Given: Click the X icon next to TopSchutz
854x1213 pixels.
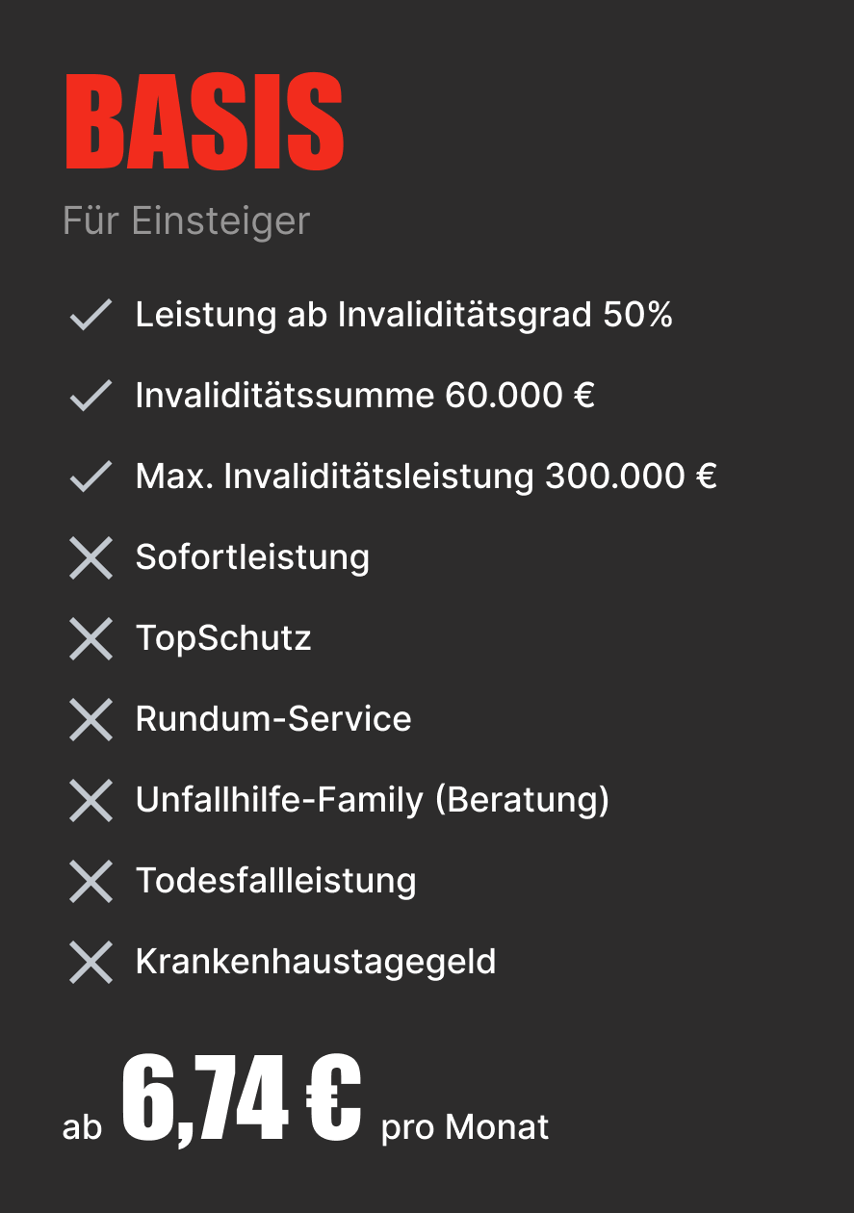Looking at the screenshot, I should (91, 638).
